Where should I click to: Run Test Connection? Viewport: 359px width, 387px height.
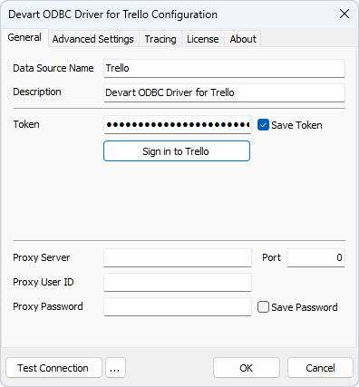pyautogui.click(x=53, y=368)
